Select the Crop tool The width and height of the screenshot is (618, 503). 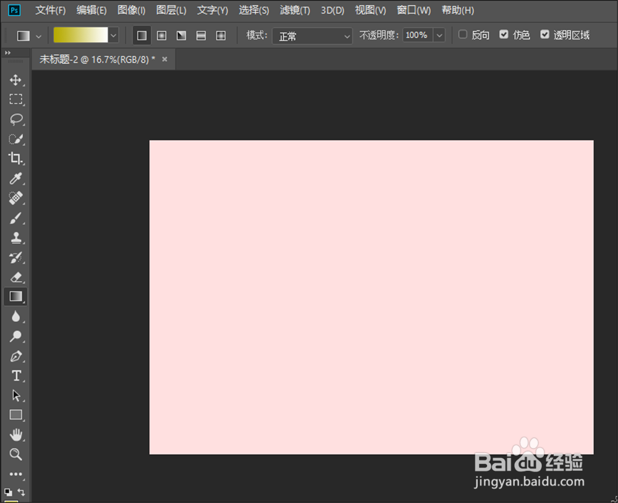[x=16, y=158]
